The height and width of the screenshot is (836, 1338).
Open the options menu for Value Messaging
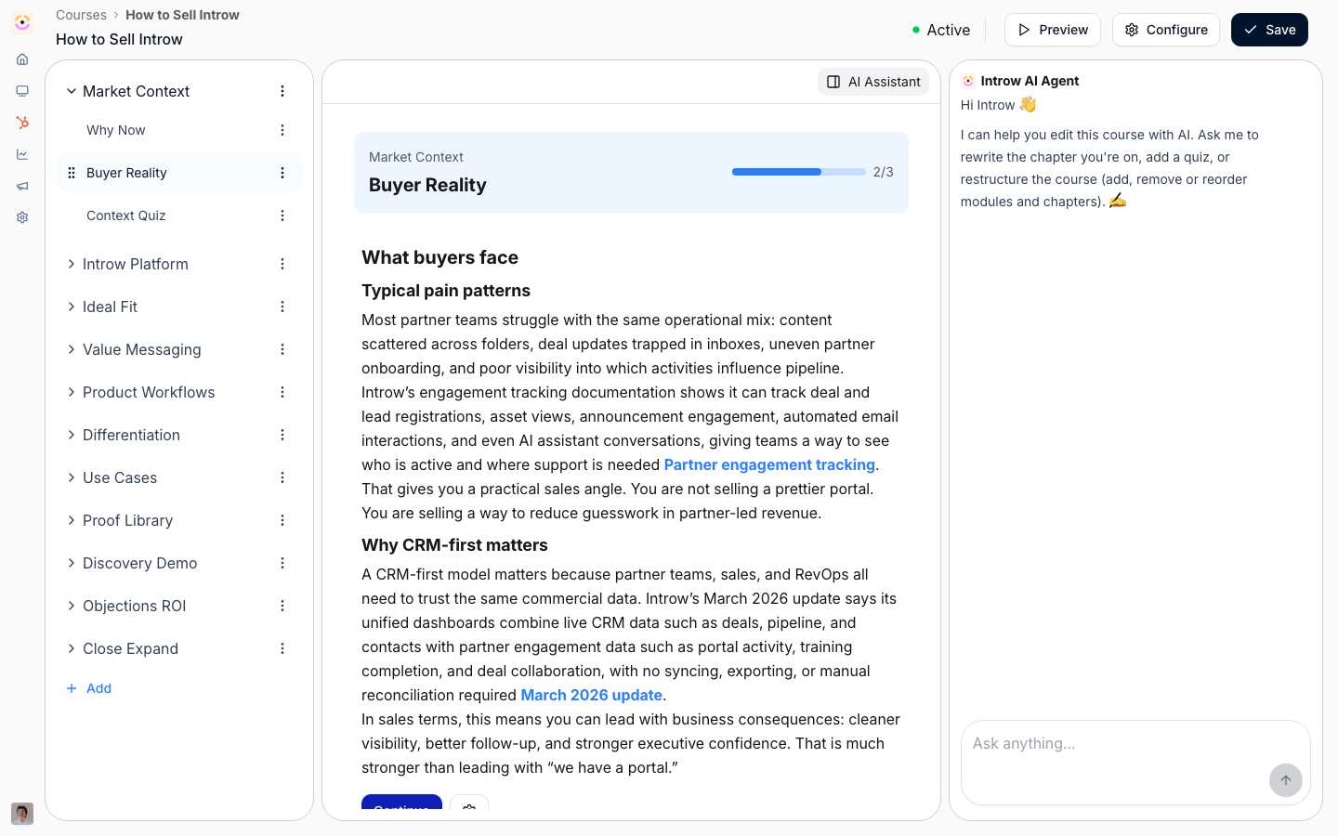pos(282,349)
